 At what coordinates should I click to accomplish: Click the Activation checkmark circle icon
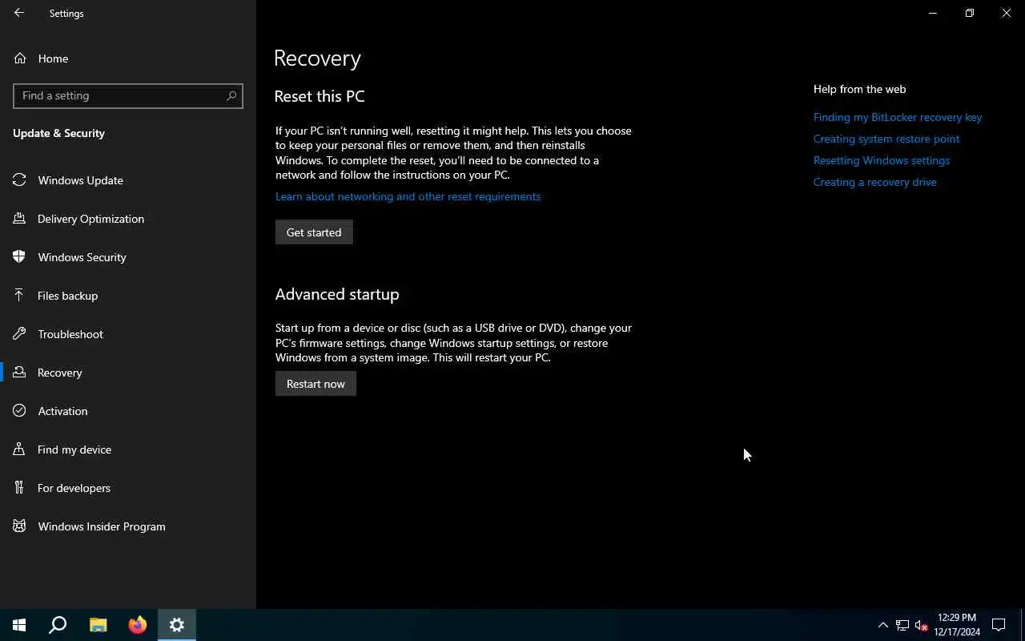pyautogui.click(x=20, y=411)
